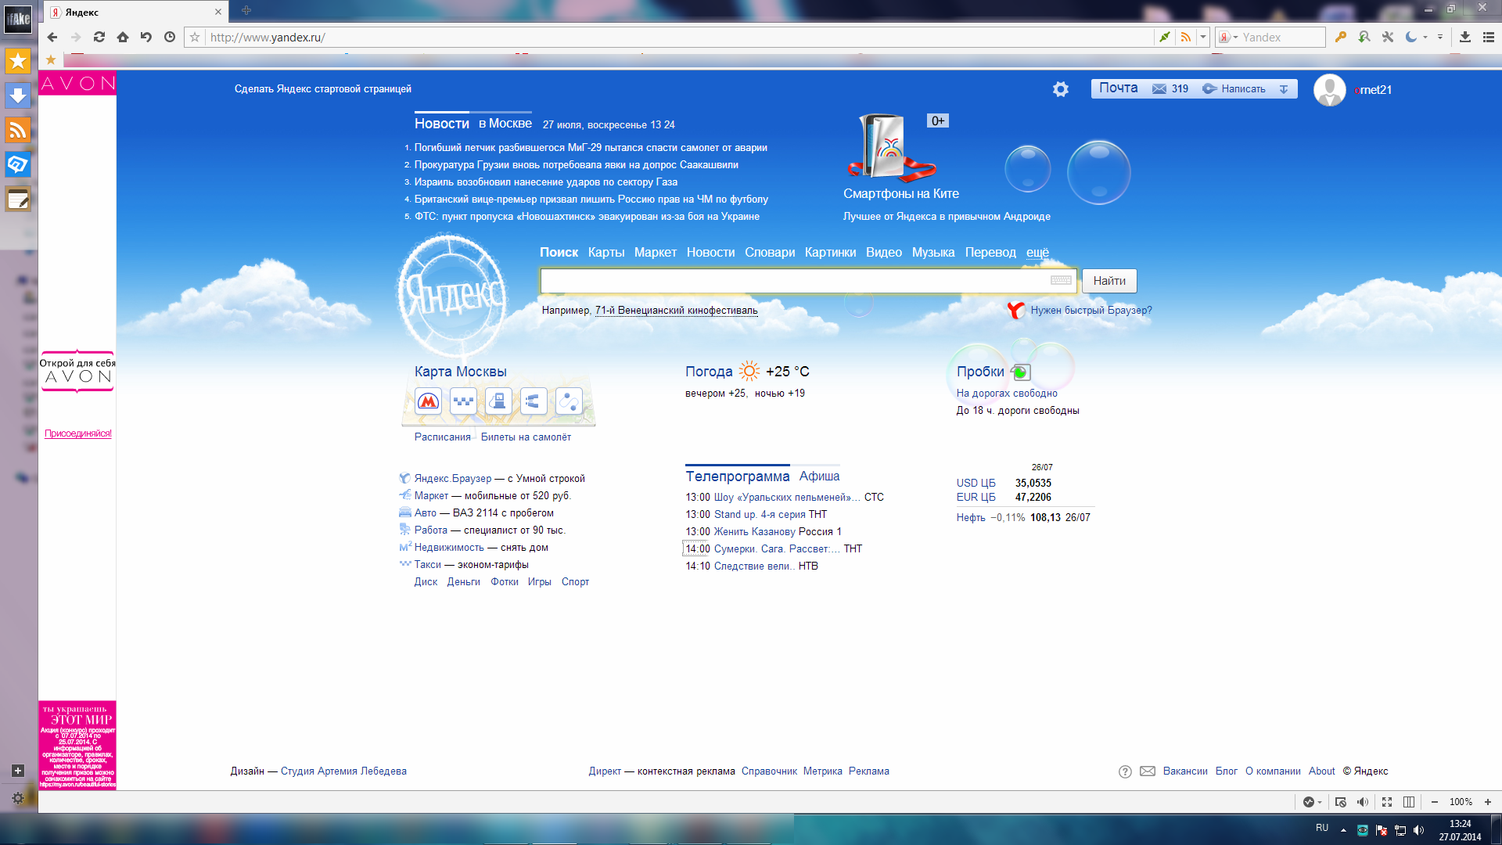The height and width of the screenshot is (845, 1502).
Task: Open Yandex page settings gear
Action: tap(1061, 89)
